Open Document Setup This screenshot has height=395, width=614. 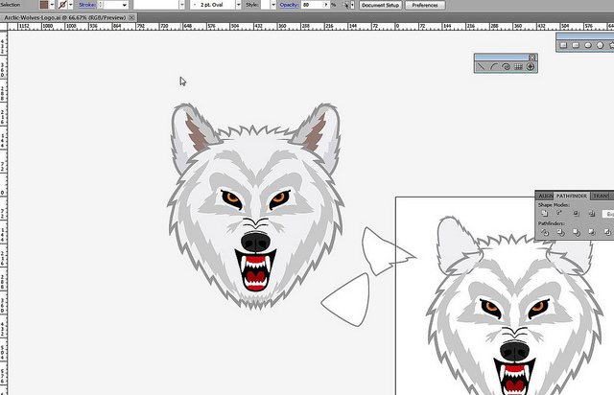point(380,5)
